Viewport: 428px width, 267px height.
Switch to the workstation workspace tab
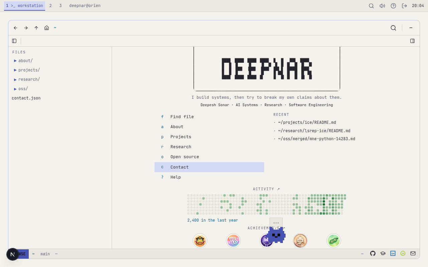point(24,6)
